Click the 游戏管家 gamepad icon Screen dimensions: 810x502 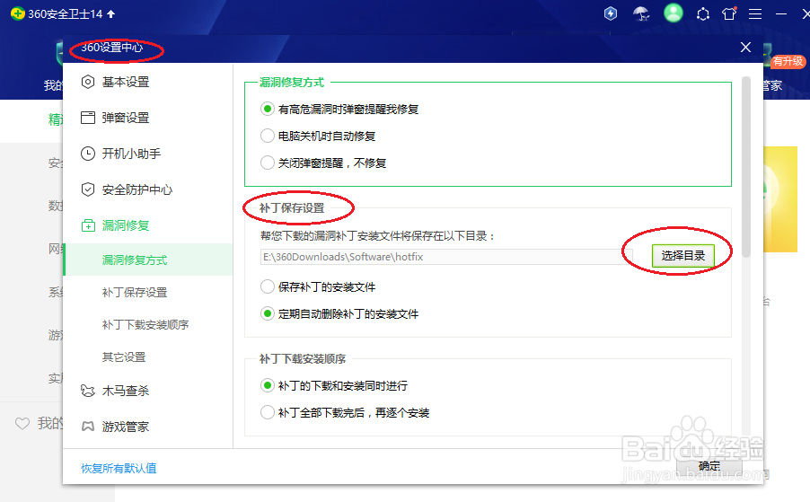(88, 427)
